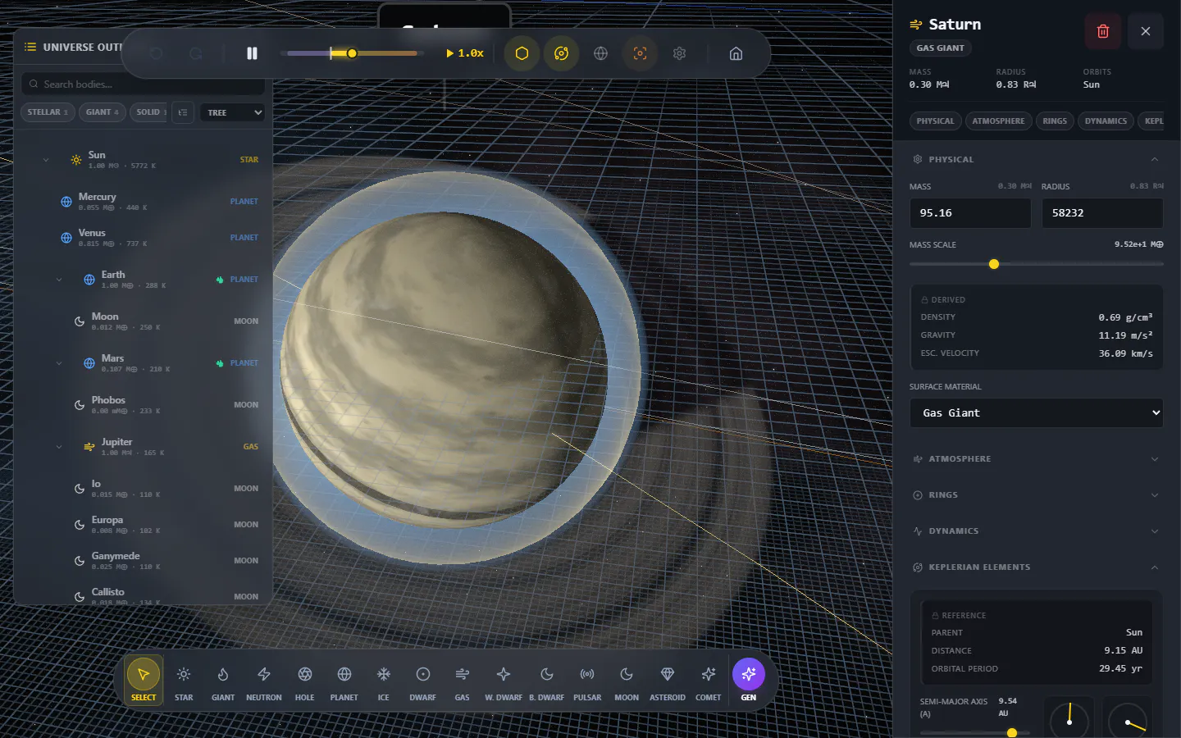Switch to the PHYSICAL tab
1181x738 pixels.
point(936,121)
